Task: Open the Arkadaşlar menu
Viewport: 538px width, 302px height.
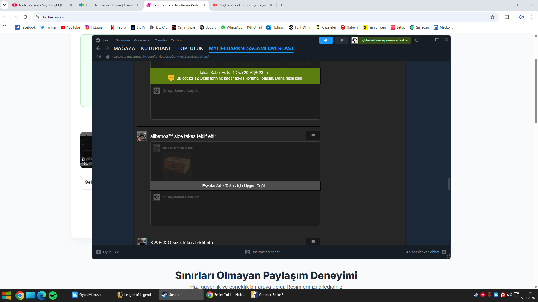Action: [x=142, y=40]
